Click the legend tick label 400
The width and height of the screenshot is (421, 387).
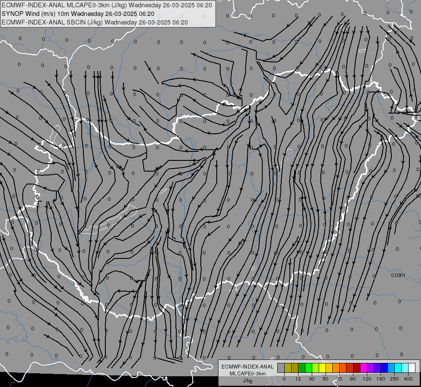408,379
